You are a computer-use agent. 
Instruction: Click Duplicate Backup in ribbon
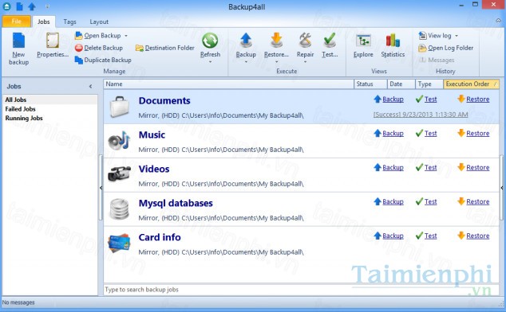103,60
